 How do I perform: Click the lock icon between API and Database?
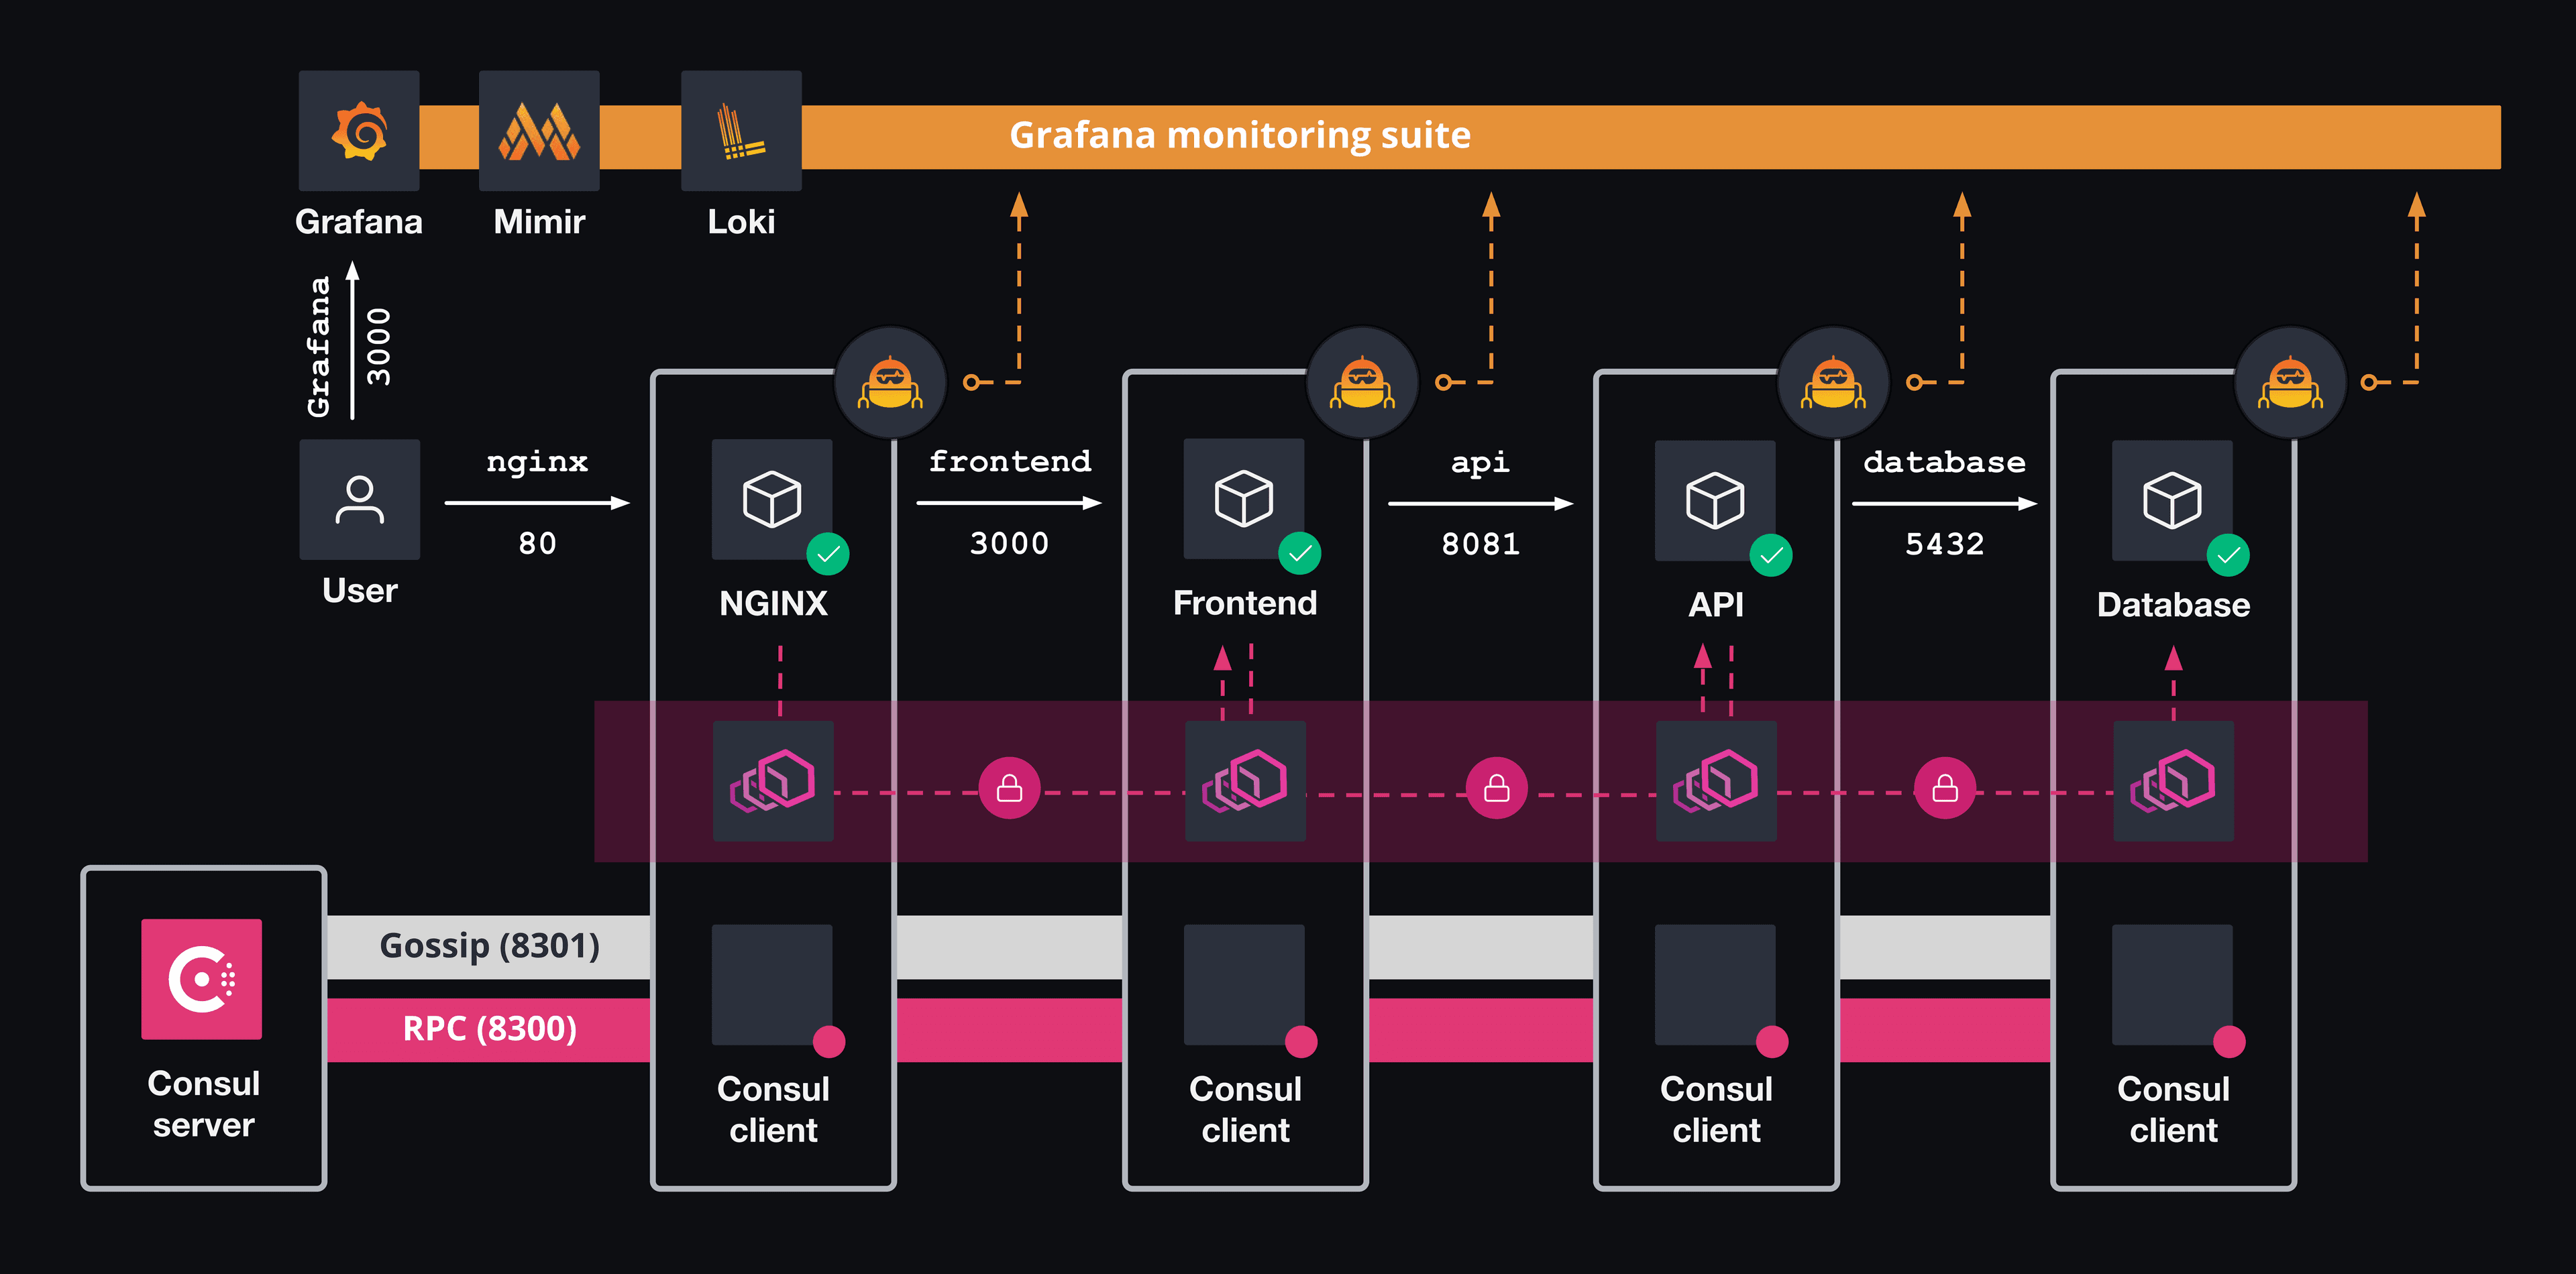tap(1945, 789)
